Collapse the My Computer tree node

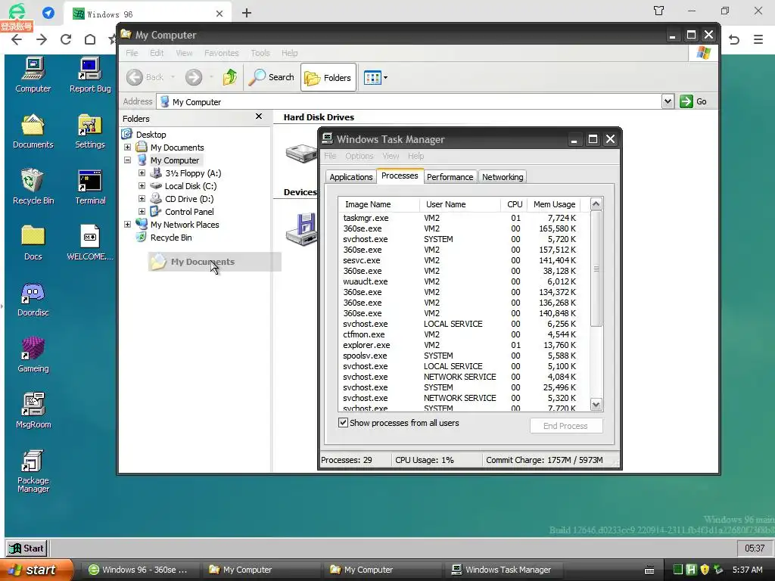pyautogui.click(x=127, y=160)
